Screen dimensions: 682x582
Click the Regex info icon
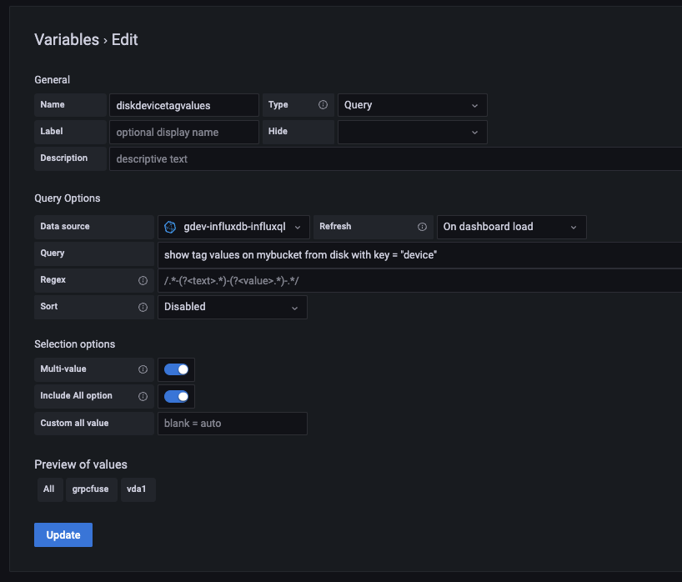142,280
